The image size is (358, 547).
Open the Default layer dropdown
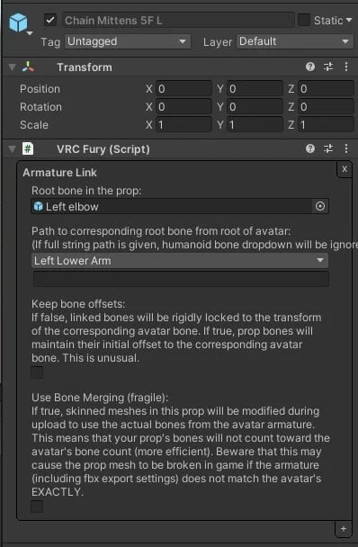pyautogui.click(x=295, y=41)
